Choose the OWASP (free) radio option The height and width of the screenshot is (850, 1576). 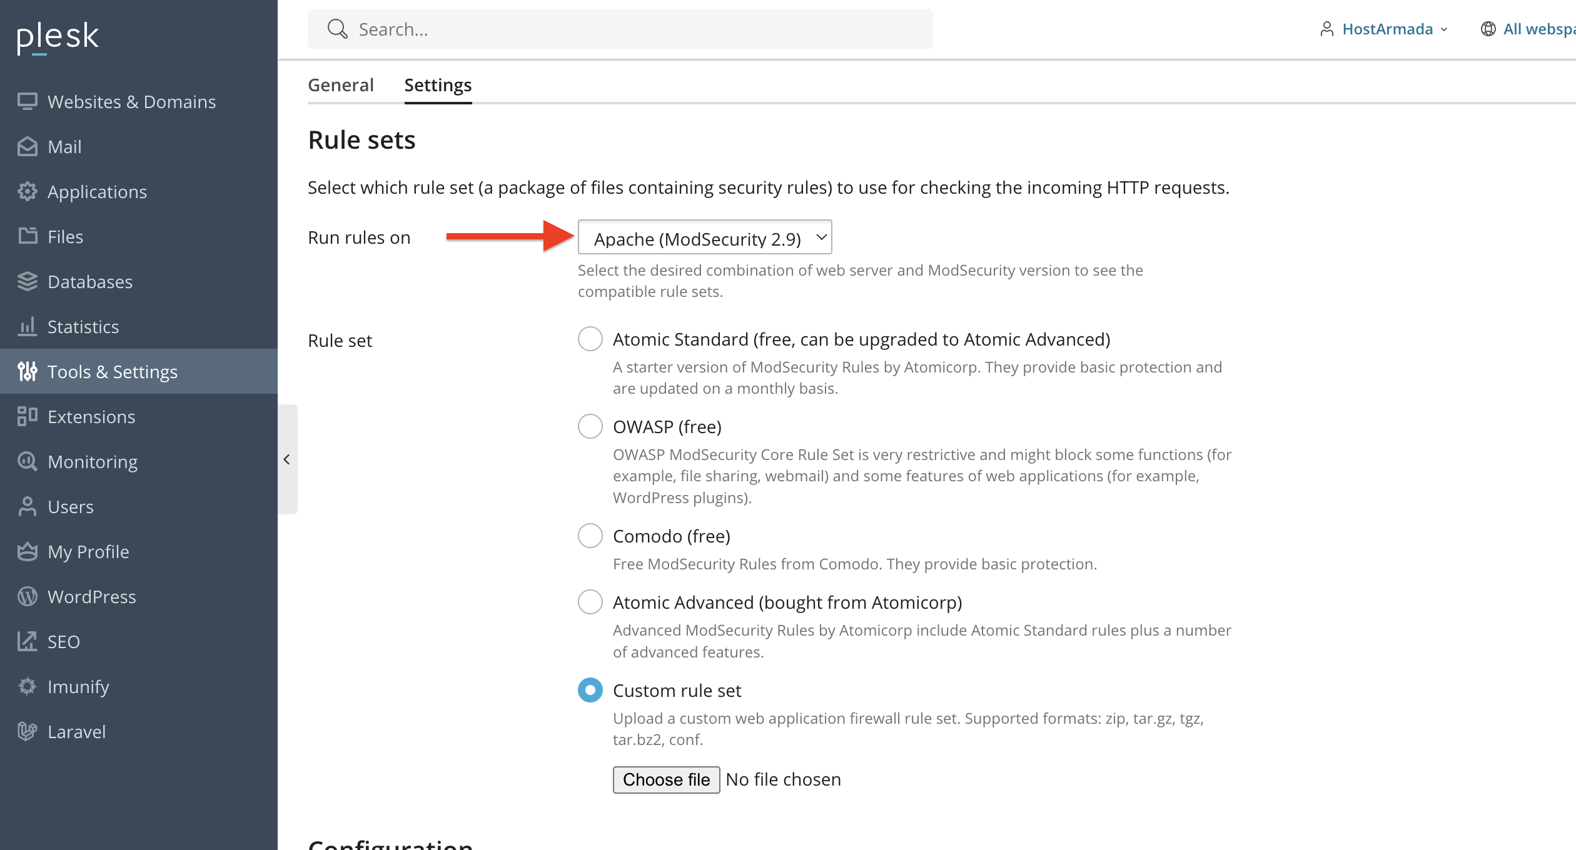click(590, 426)
